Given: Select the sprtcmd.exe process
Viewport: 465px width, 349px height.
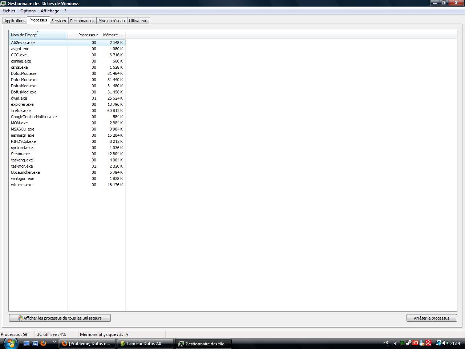Looking at the screenshot, I should 67,148.
